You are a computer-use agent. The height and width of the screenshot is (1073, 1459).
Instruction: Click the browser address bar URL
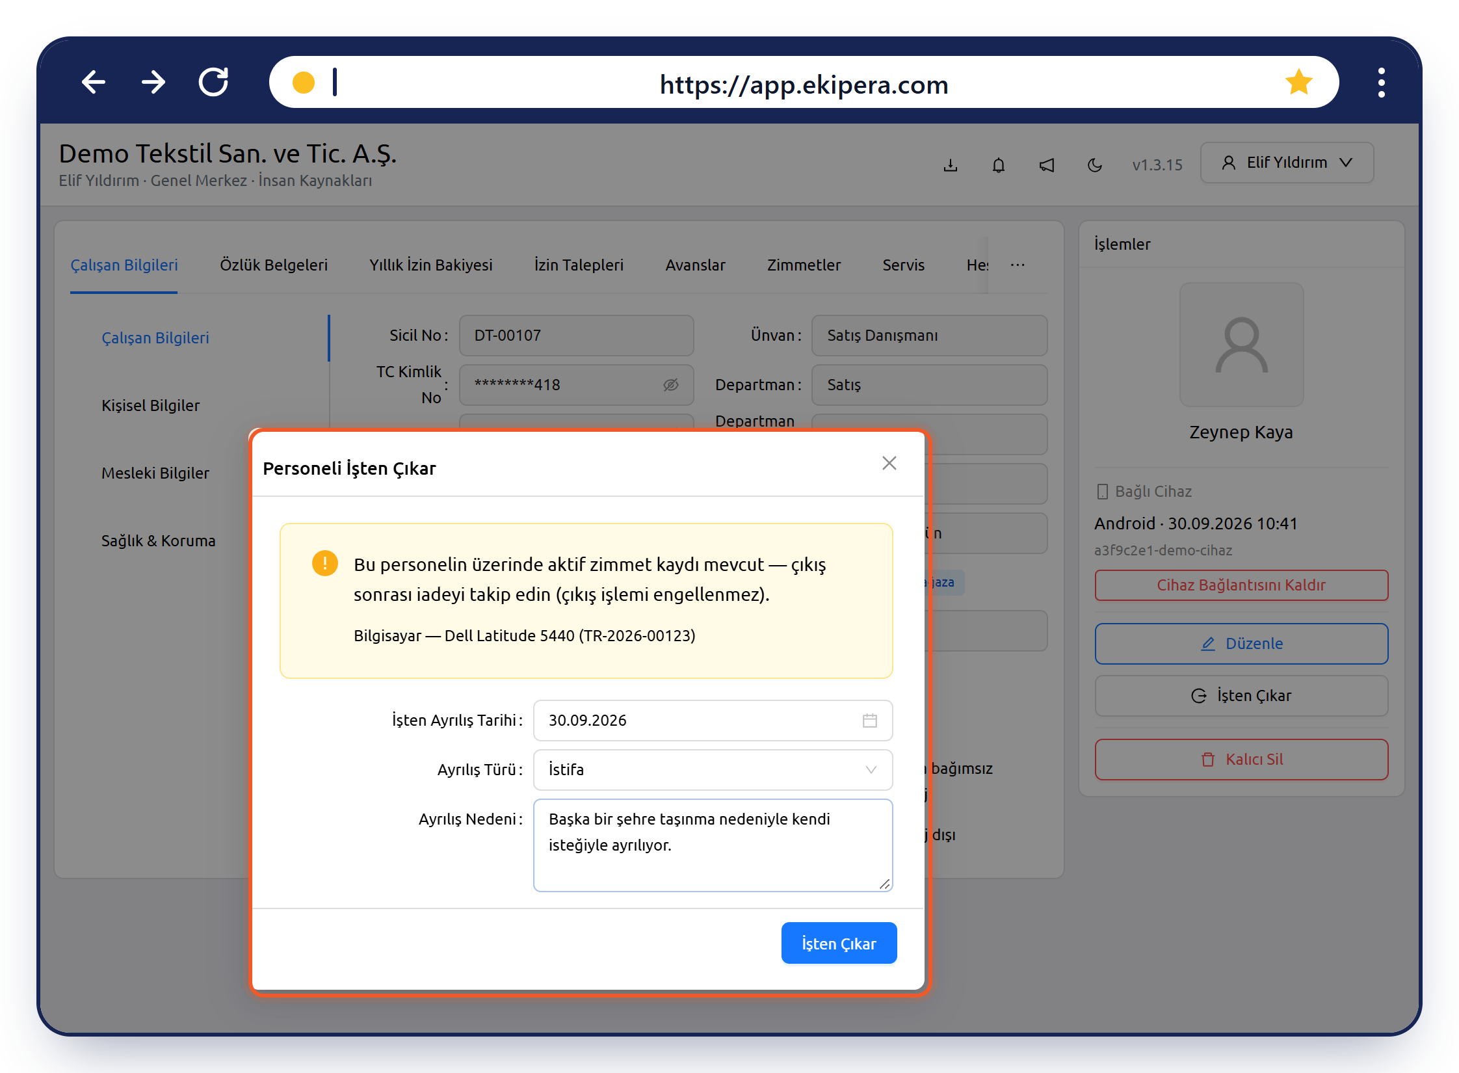pos(804,85)
